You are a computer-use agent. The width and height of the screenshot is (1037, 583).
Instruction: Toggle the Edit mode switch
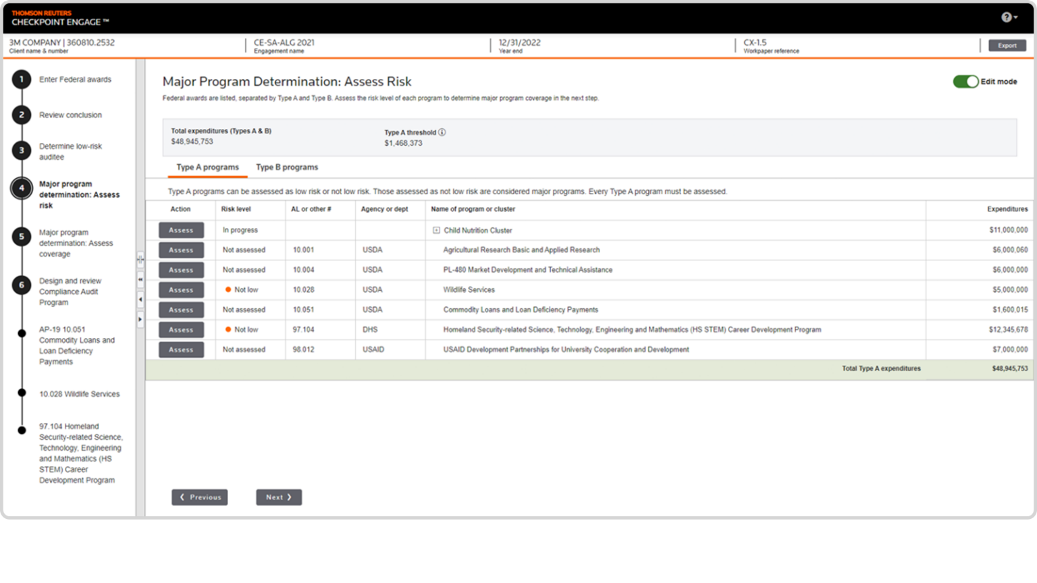[x=965, y=82]
